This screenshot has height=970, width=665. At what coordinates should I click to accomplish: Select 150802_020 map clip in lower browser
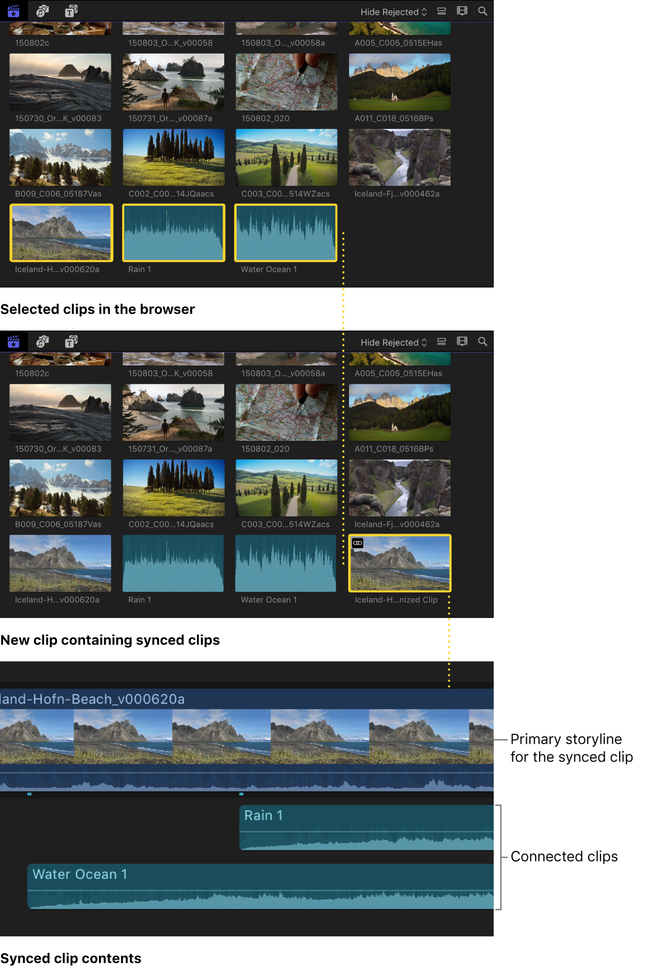(287, 413)
